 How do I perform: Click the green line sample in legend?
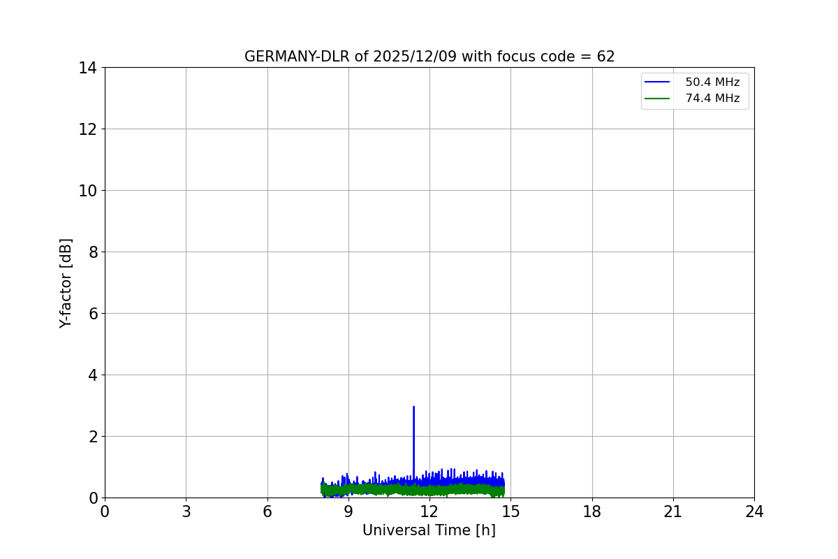point(657,99)
